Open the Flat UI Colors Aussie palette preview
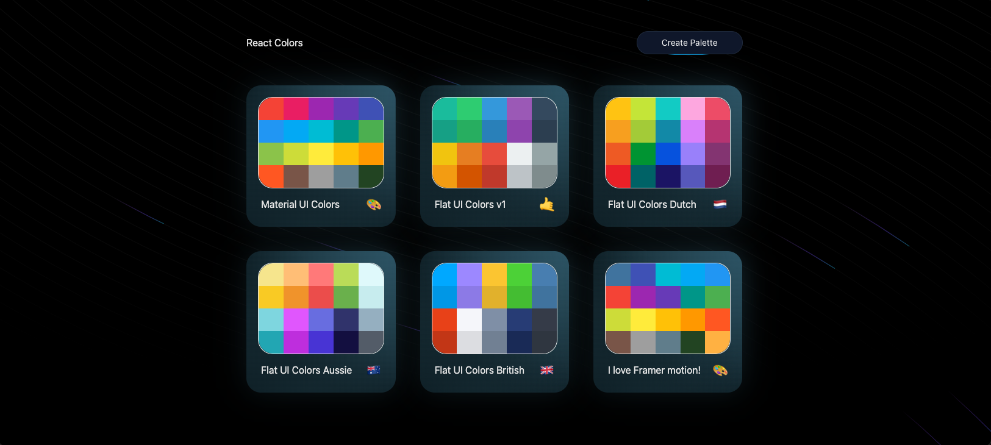The width and height of the screenshot is (991, 445). pyautogui.click(x=321, y=308)
